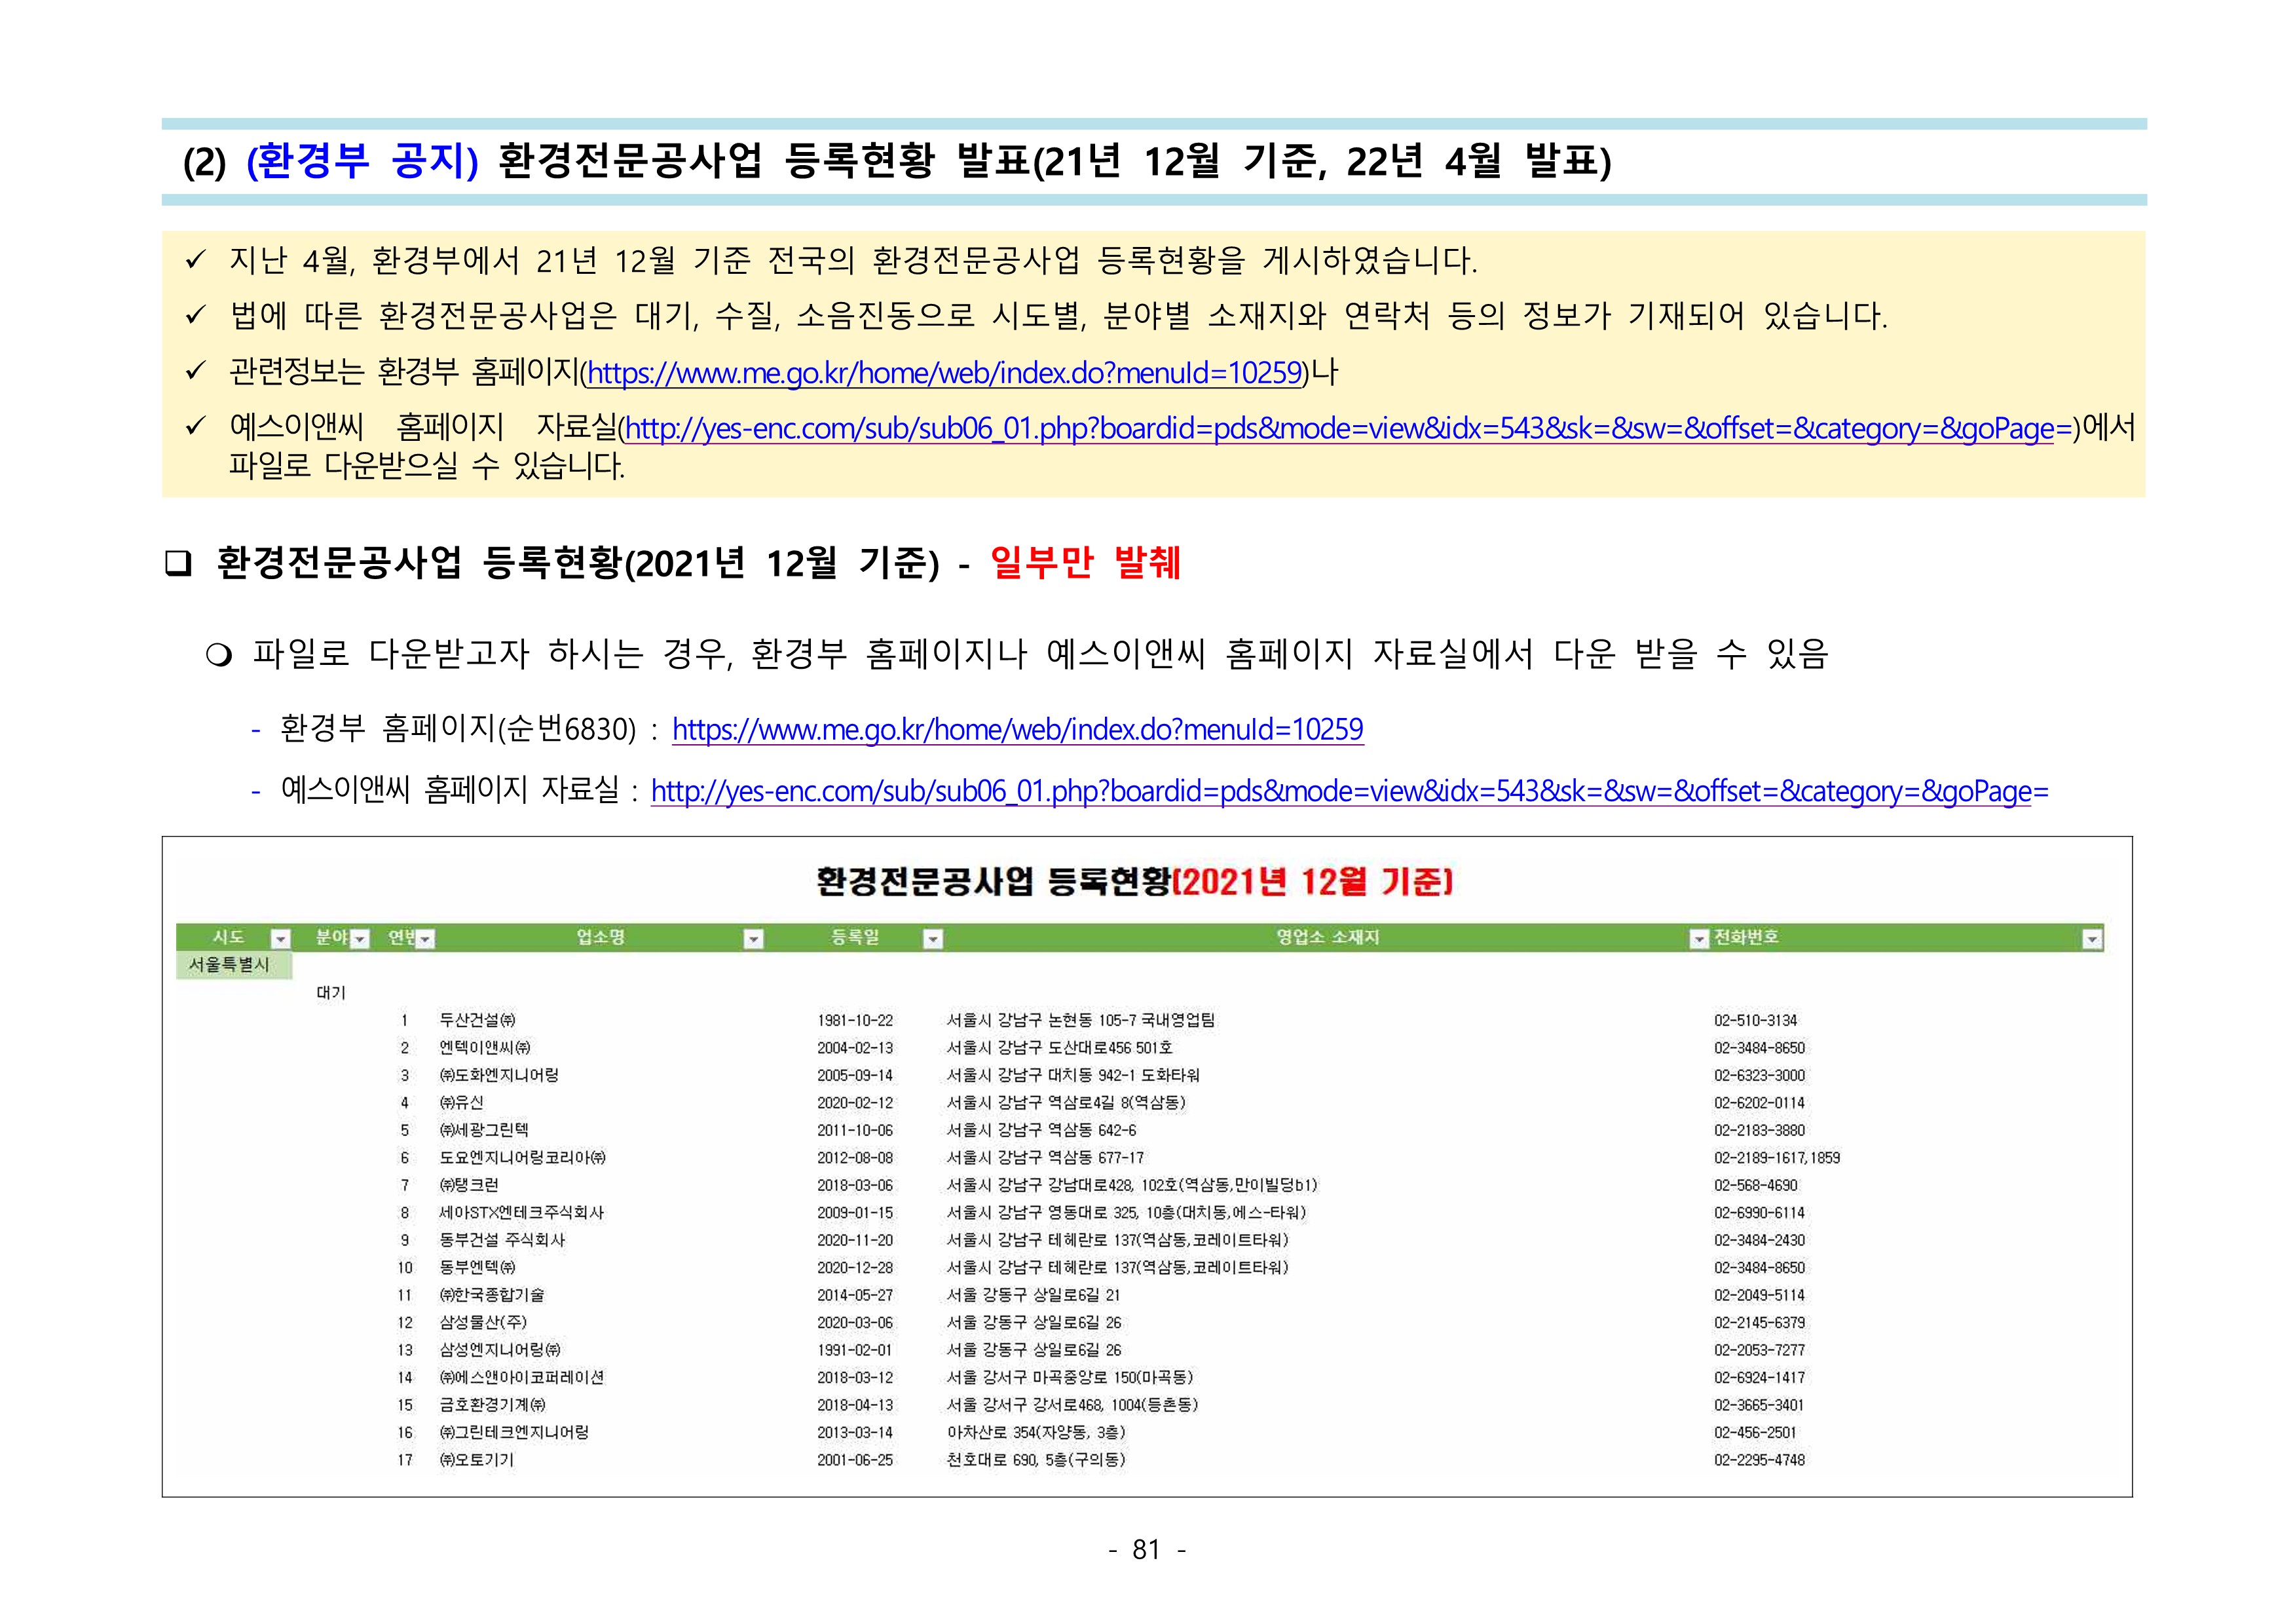Select the 금호환경기계㈜ company name
The height and width of the screenshot is (1624, 2295).
[x=493, y=1405]
